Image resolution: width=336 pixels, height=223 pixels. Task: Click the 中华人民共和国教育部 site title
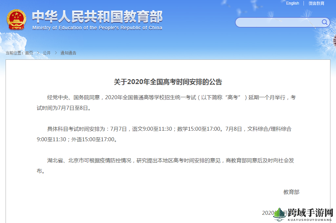[x=97, y=16]
